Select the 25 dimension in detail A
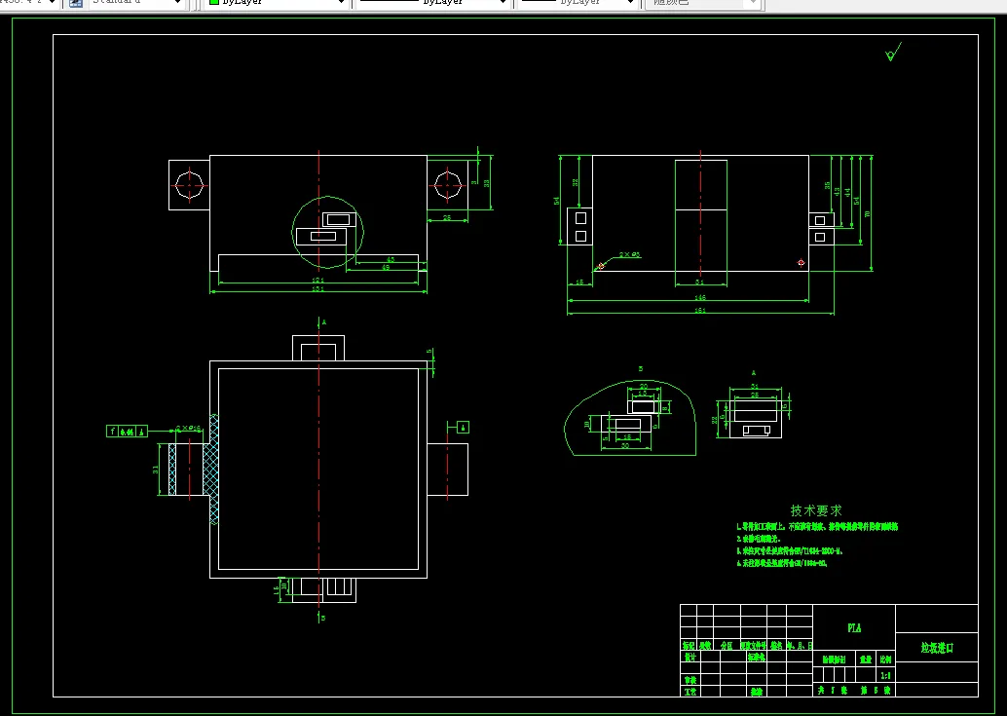The image size is (1007, 716). [x=755, y=395]
